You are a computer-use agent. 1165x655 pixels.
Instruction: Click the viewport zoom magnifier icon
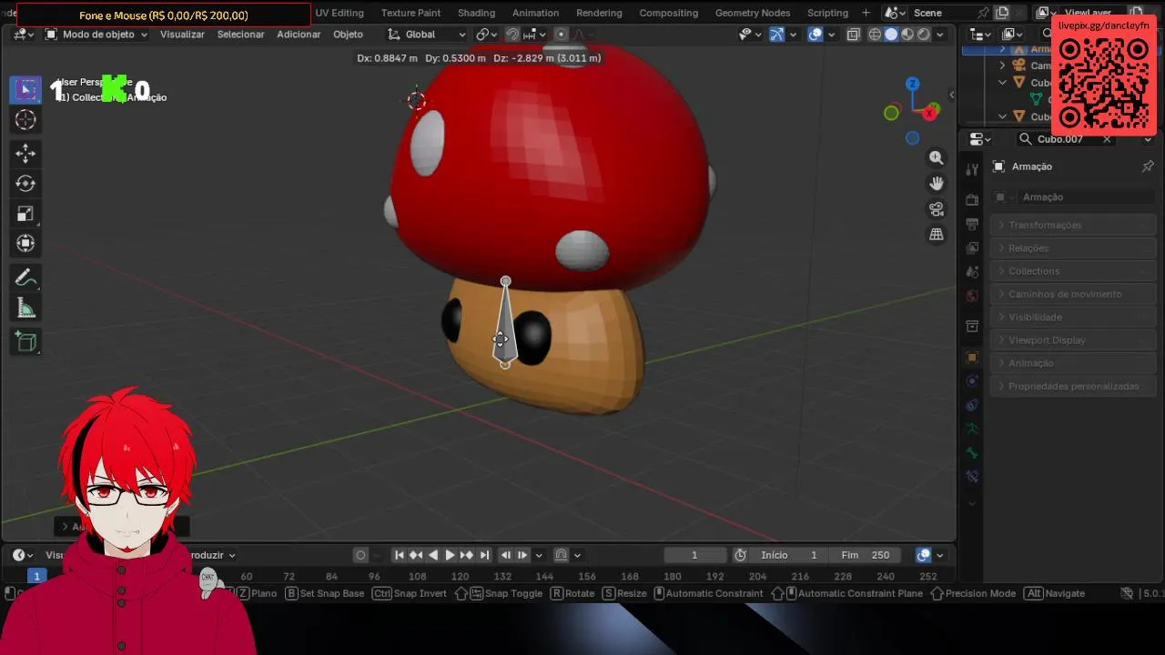point(936,158)
